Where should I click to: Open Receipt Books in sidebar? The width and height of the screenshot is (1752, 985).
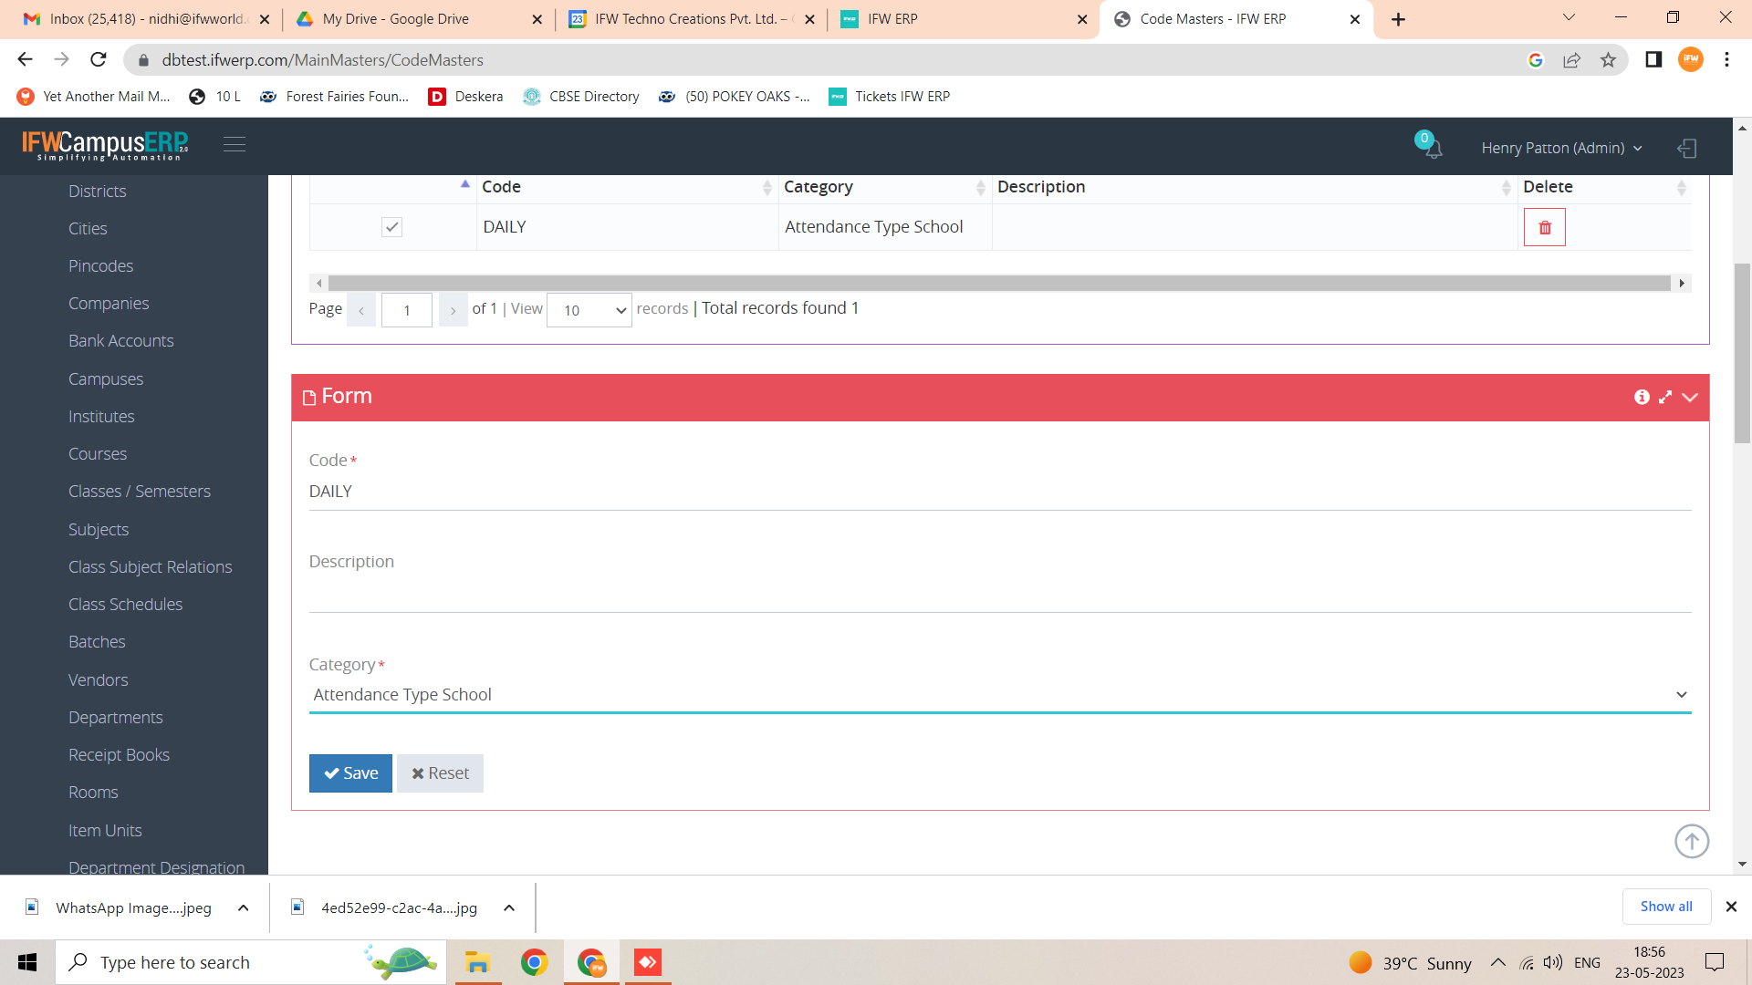point(119,755)
